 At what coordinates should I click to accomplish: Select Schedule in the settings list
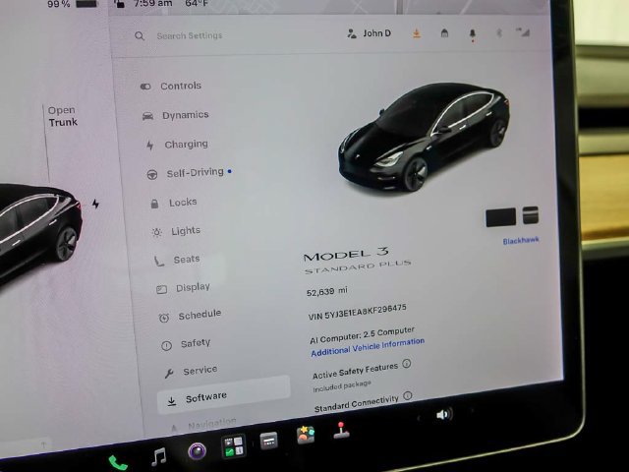190,316
